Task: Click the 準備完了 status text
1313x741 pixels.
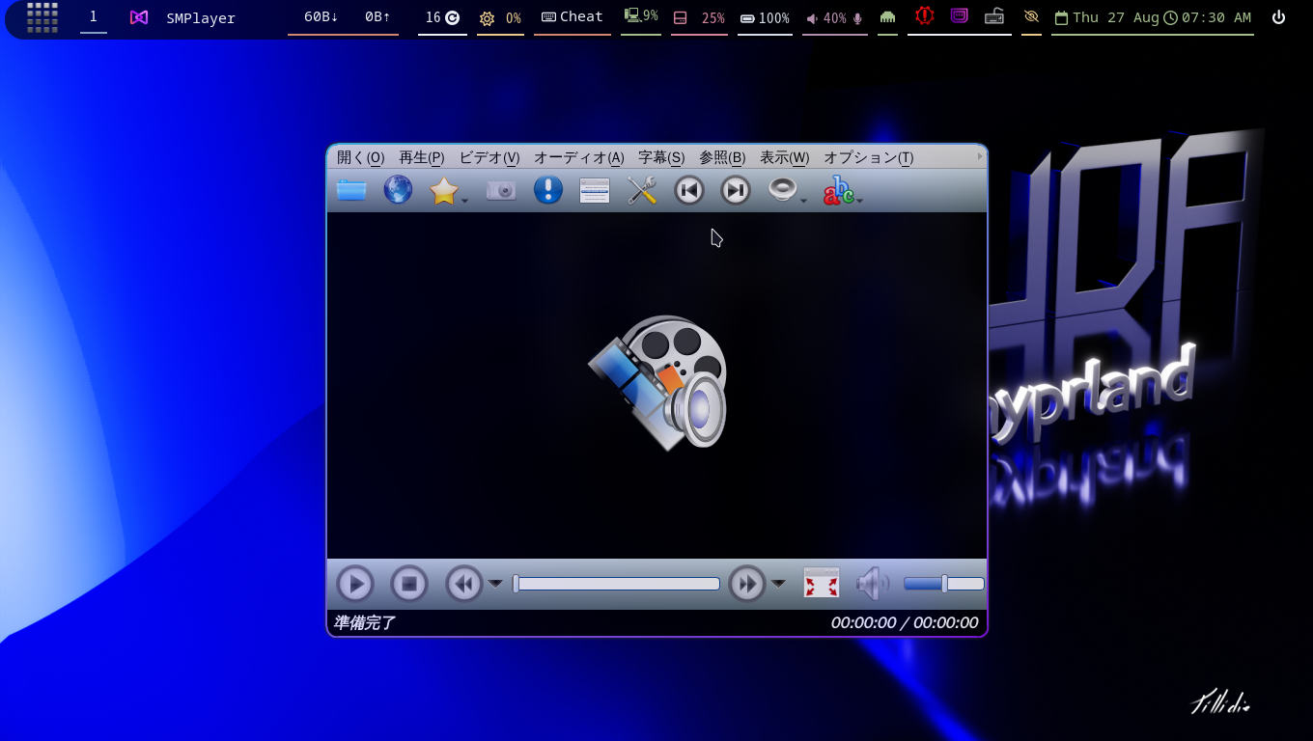Action: (x=365, y=623)
